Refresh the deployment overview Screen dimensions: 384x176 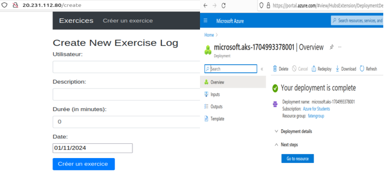368,69
